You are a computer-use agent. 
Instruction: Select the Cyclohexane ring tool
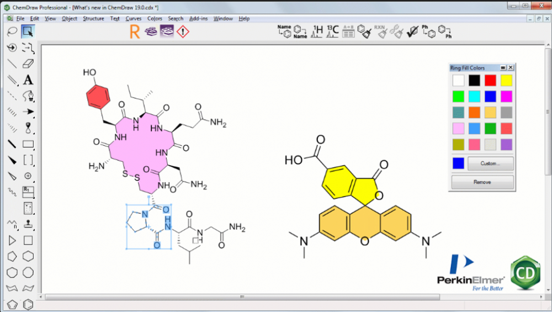coord(28,256)
